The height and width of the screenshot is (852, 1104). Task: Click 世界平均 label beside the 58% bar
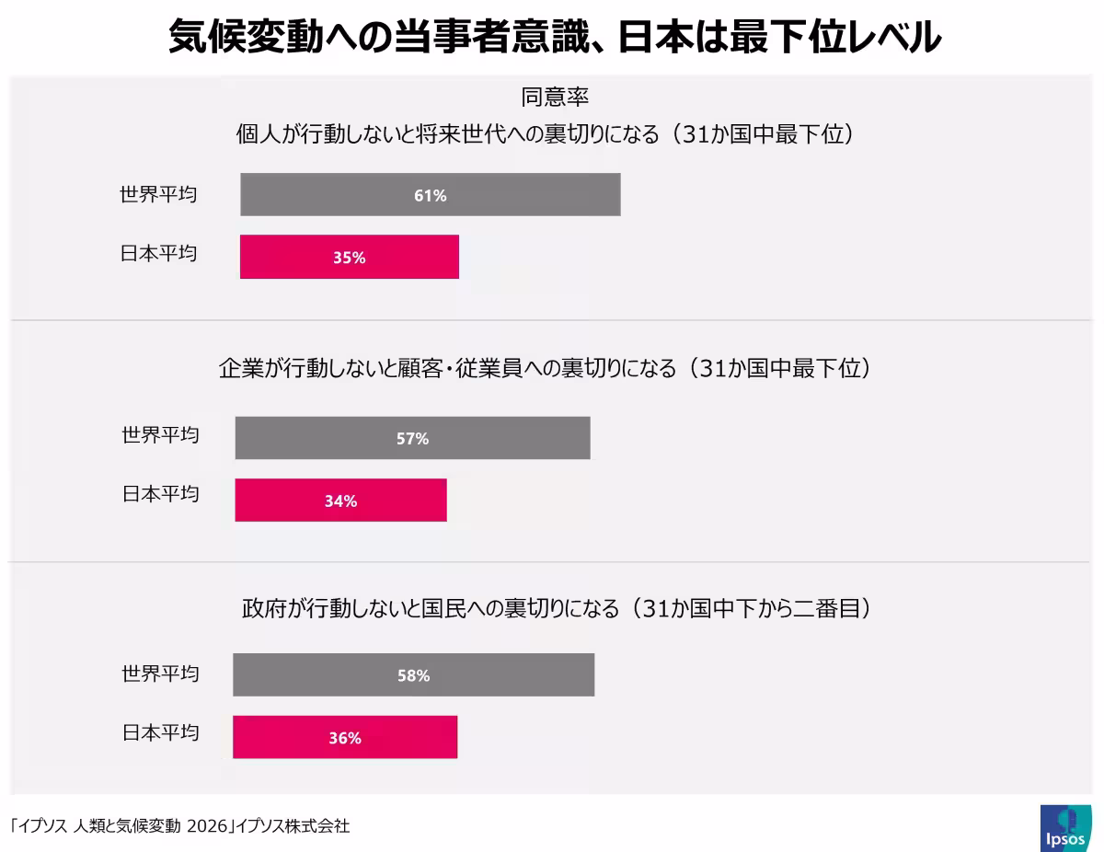click(x=160, y=674)
